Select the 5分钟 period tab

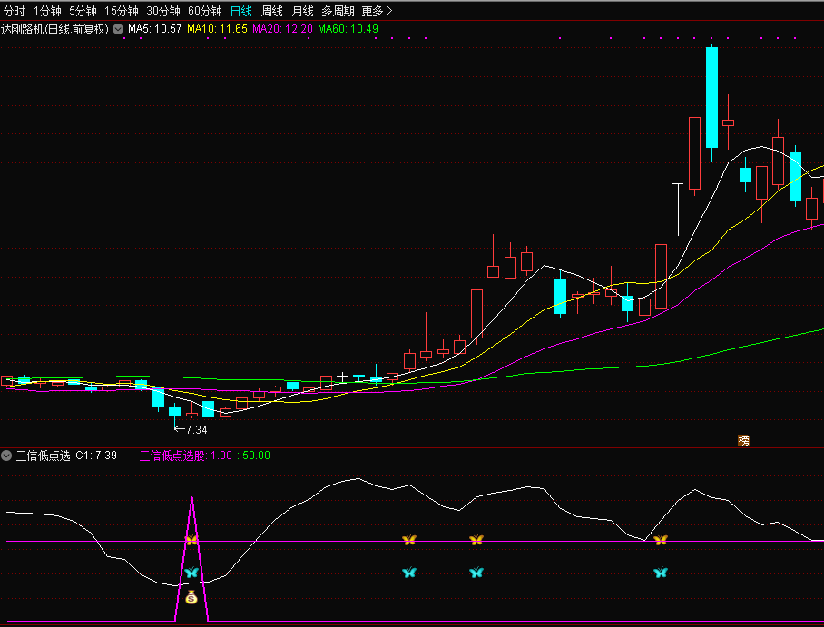[x=83, y=11]
